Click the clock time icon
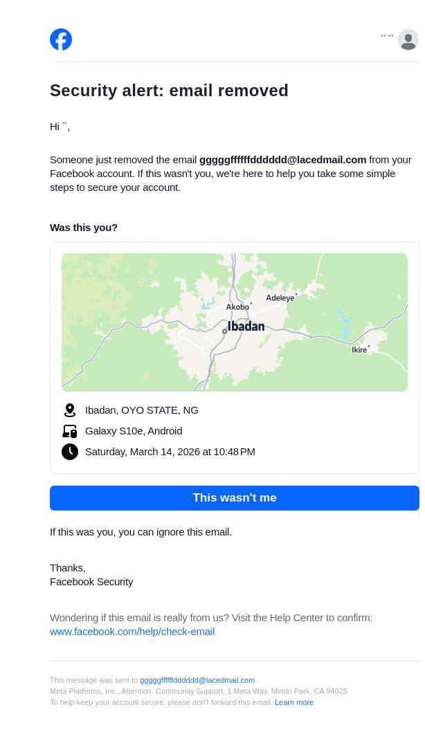 (69, 452)
